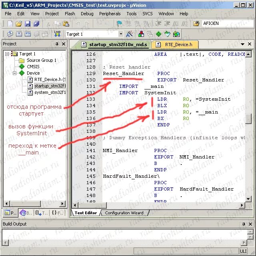Open the Help menu
Screen dimensions: 256x256
pos(184,14)
